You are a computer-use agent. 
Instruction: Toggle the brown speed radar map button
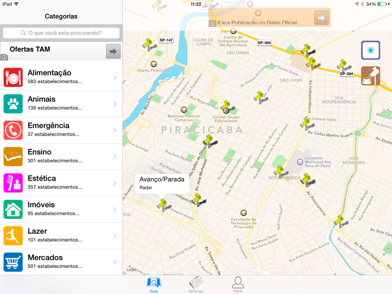click(370, 76)
